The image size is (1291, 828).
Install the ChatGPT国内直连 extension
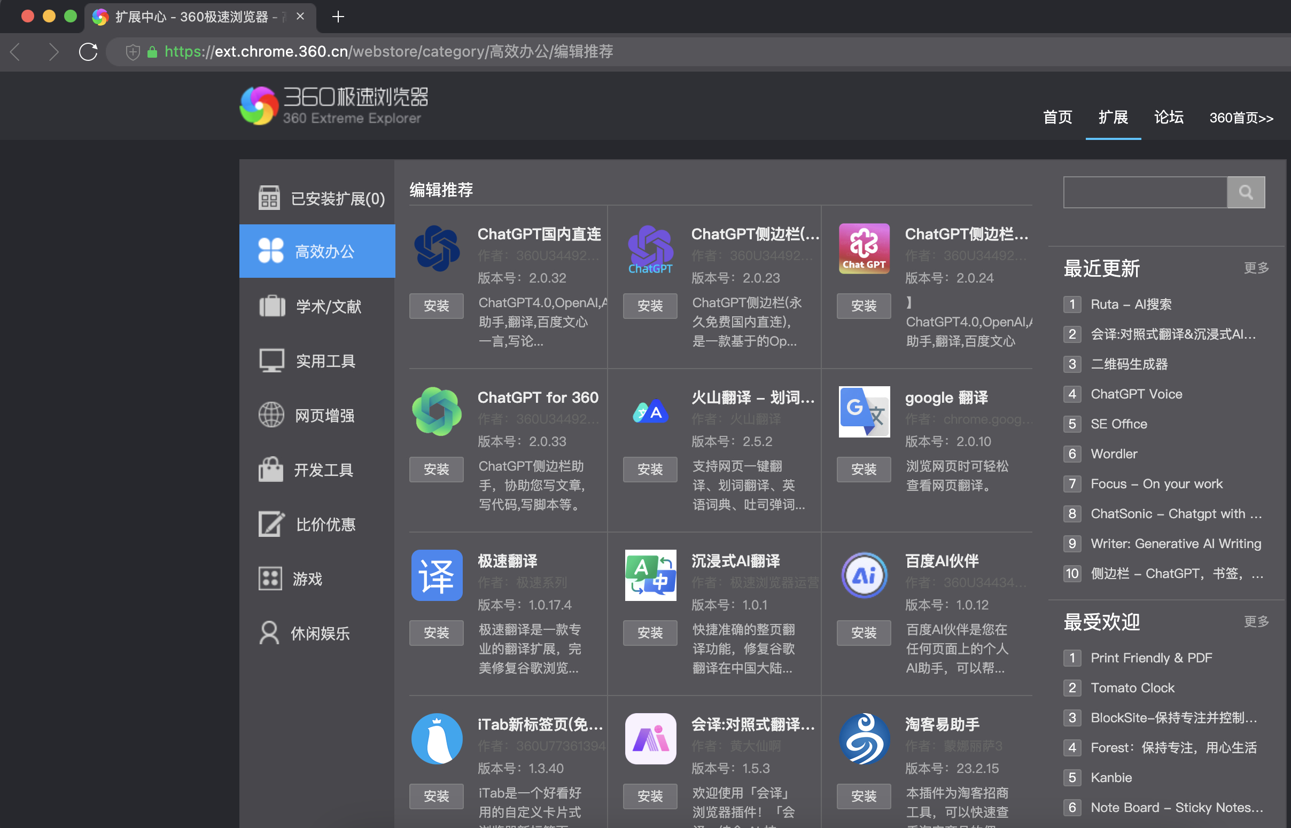(x=436, y=306)
